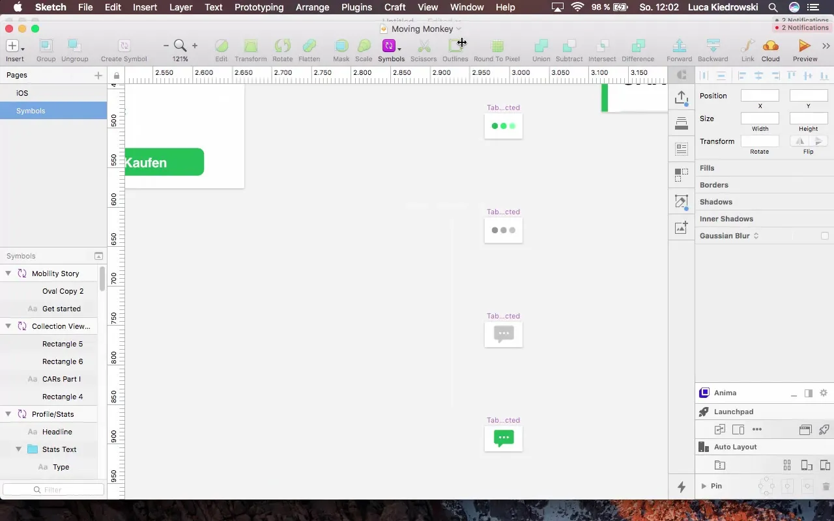The image size is (834, 521).
Task: Collapse the Profile/Stats symbol
Action: point(8,414)
